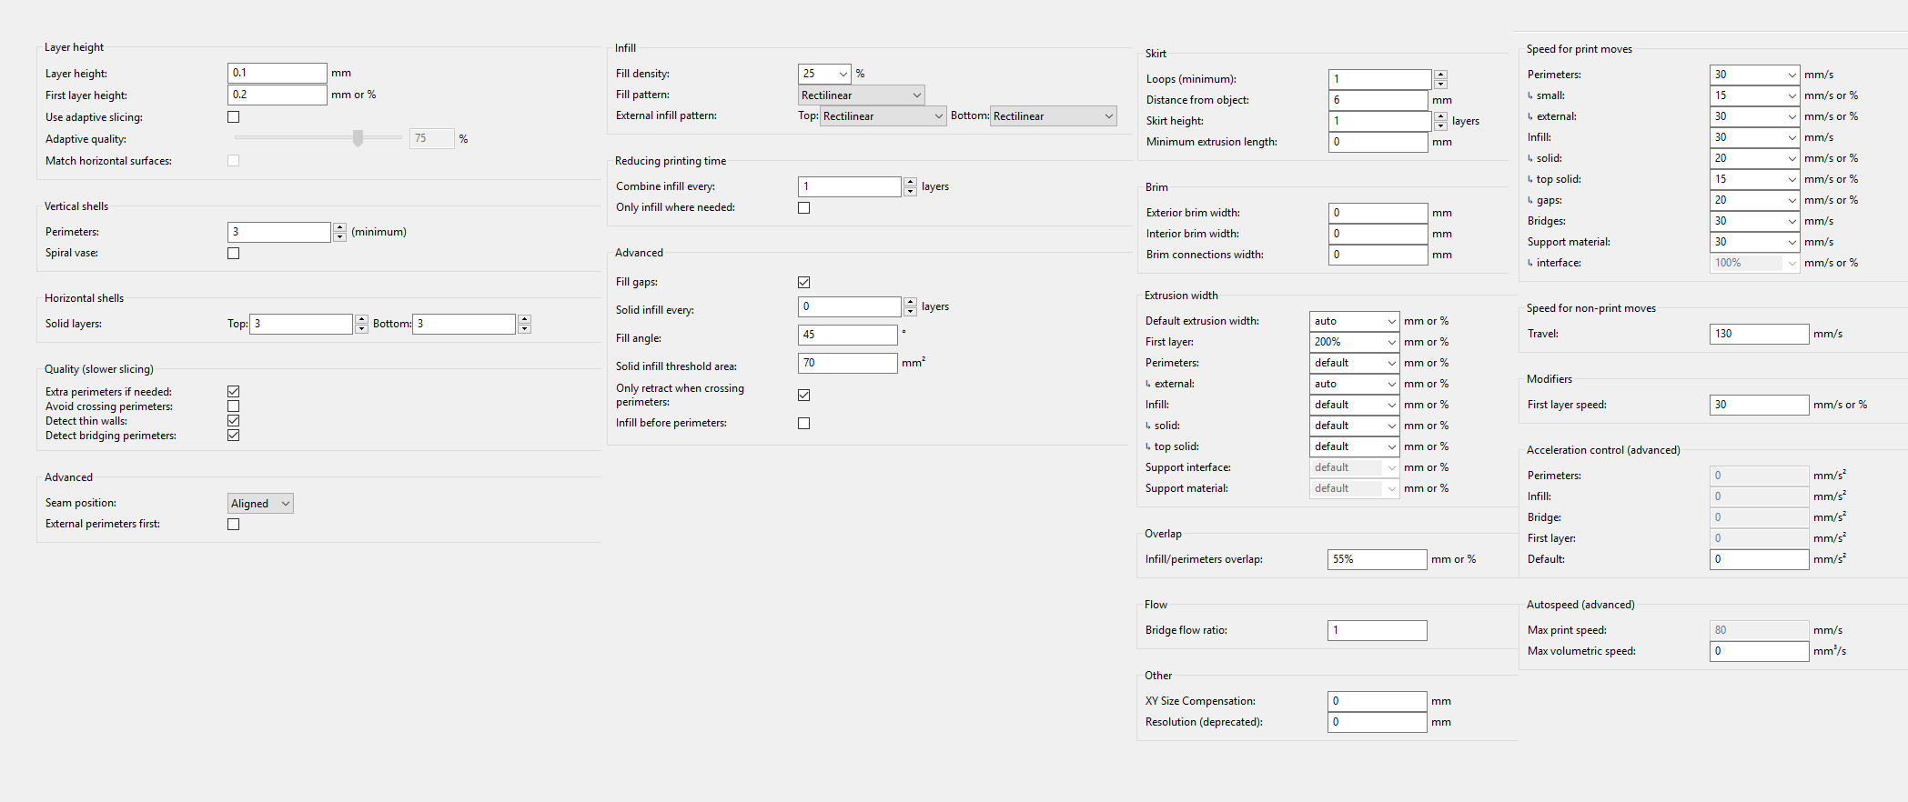Decrease Skirt height value
The image size is (1908, 802).
(1440, 125)
